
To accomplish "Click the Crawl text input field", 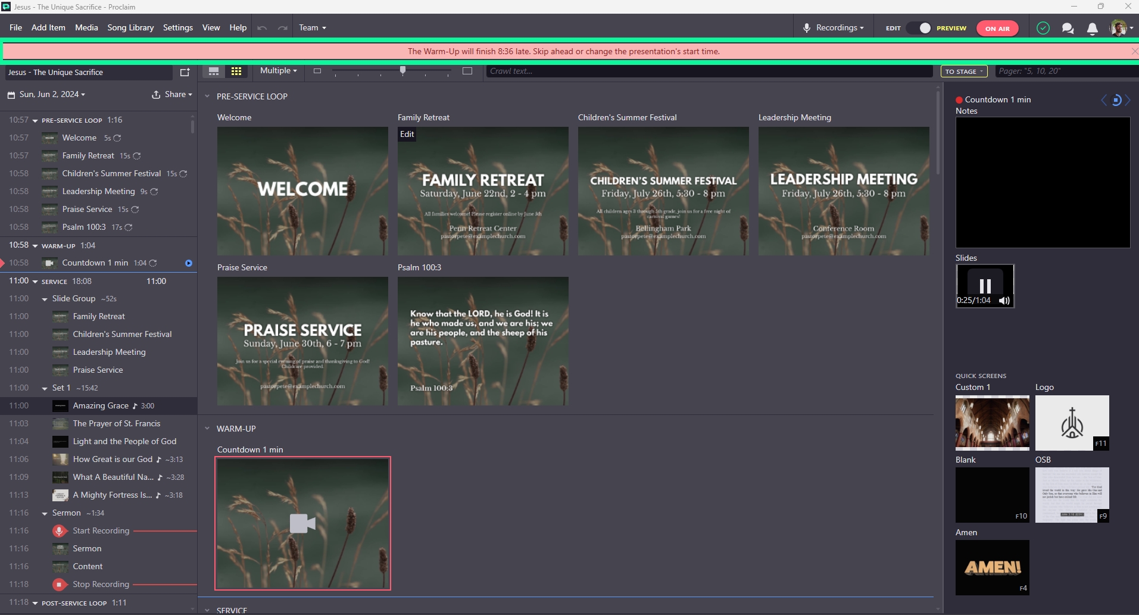I will tap(709, 71).
